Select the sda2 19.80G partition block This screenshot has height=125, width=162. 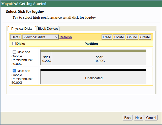[x=99, y=59]
